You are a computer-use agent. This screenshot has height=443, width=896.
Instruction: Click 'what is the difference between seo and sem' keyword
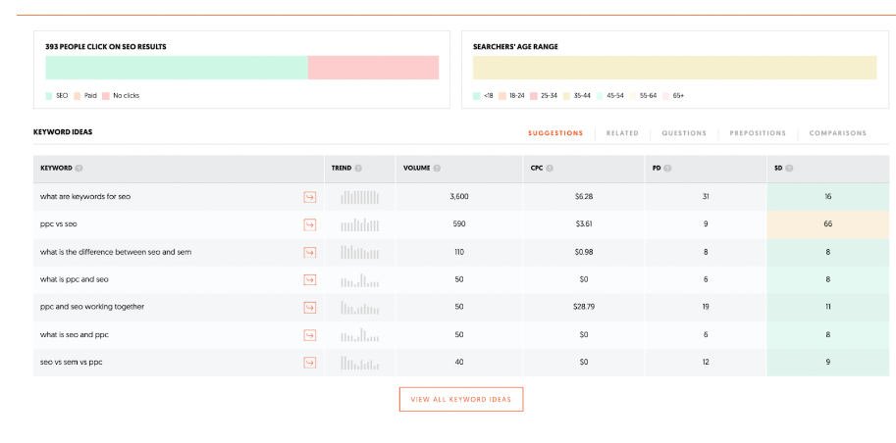(x=116, y=252)
